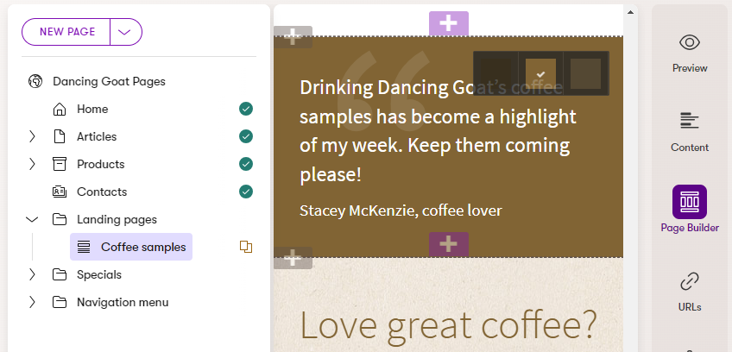Expand the Specials folder
732x352 pixels.
(32, 274)
